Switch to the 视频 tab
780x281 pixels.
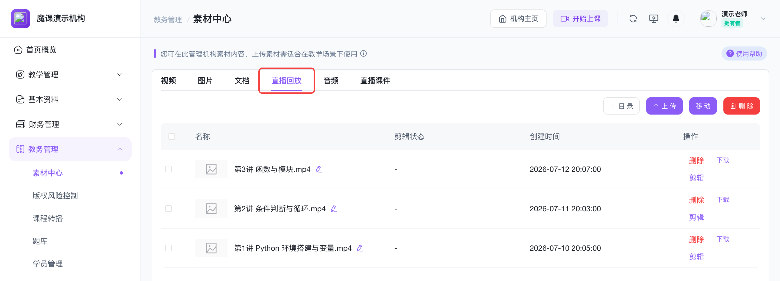168,81
